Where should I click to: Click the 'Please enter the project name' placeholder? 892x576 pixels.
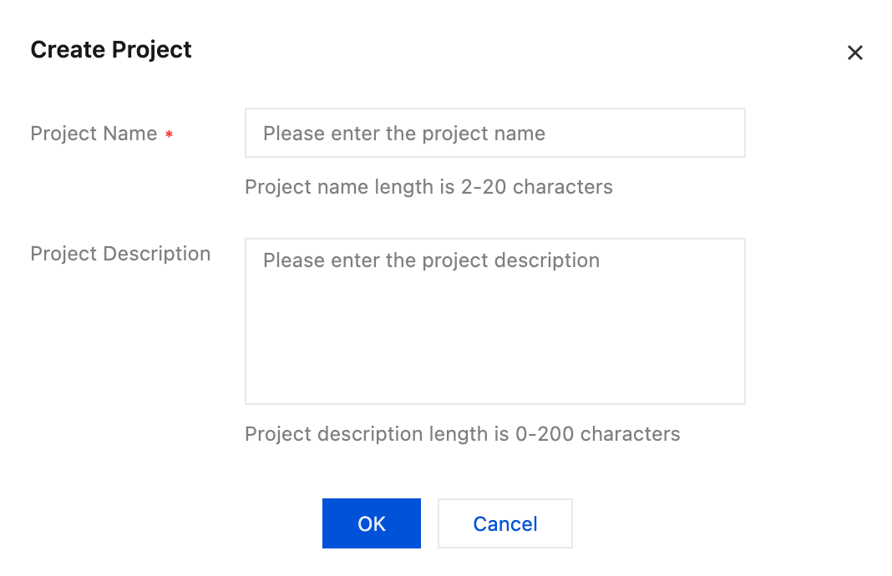(x=404, y=133)
